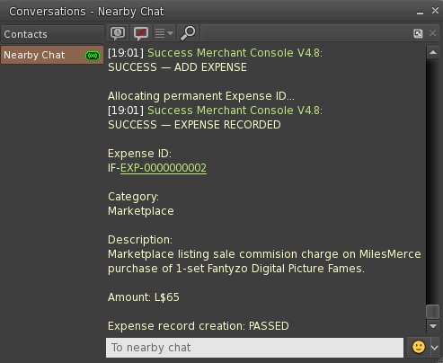
Task: Focus the To nearby chat field
Action: (x=254, y=348)
